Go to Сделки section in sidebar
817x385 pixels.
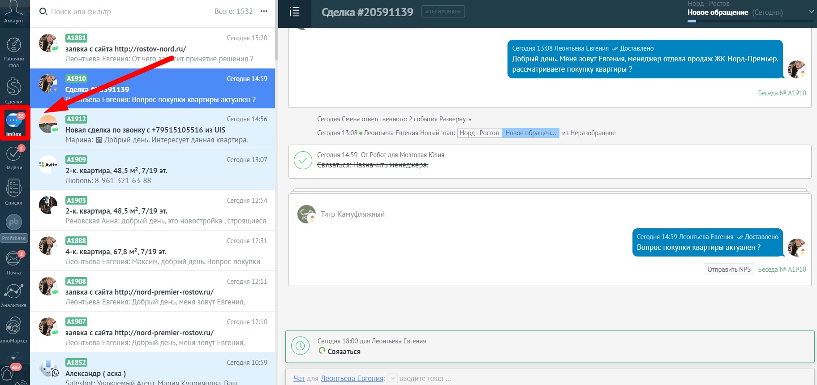click(14, 90)
